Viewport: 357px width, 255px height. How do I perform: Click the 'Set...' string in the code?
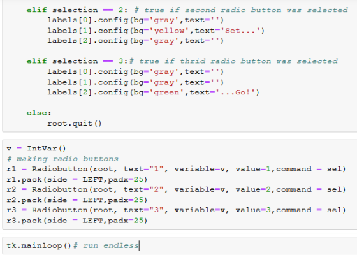pyautogui.click(x=240, y=31)
